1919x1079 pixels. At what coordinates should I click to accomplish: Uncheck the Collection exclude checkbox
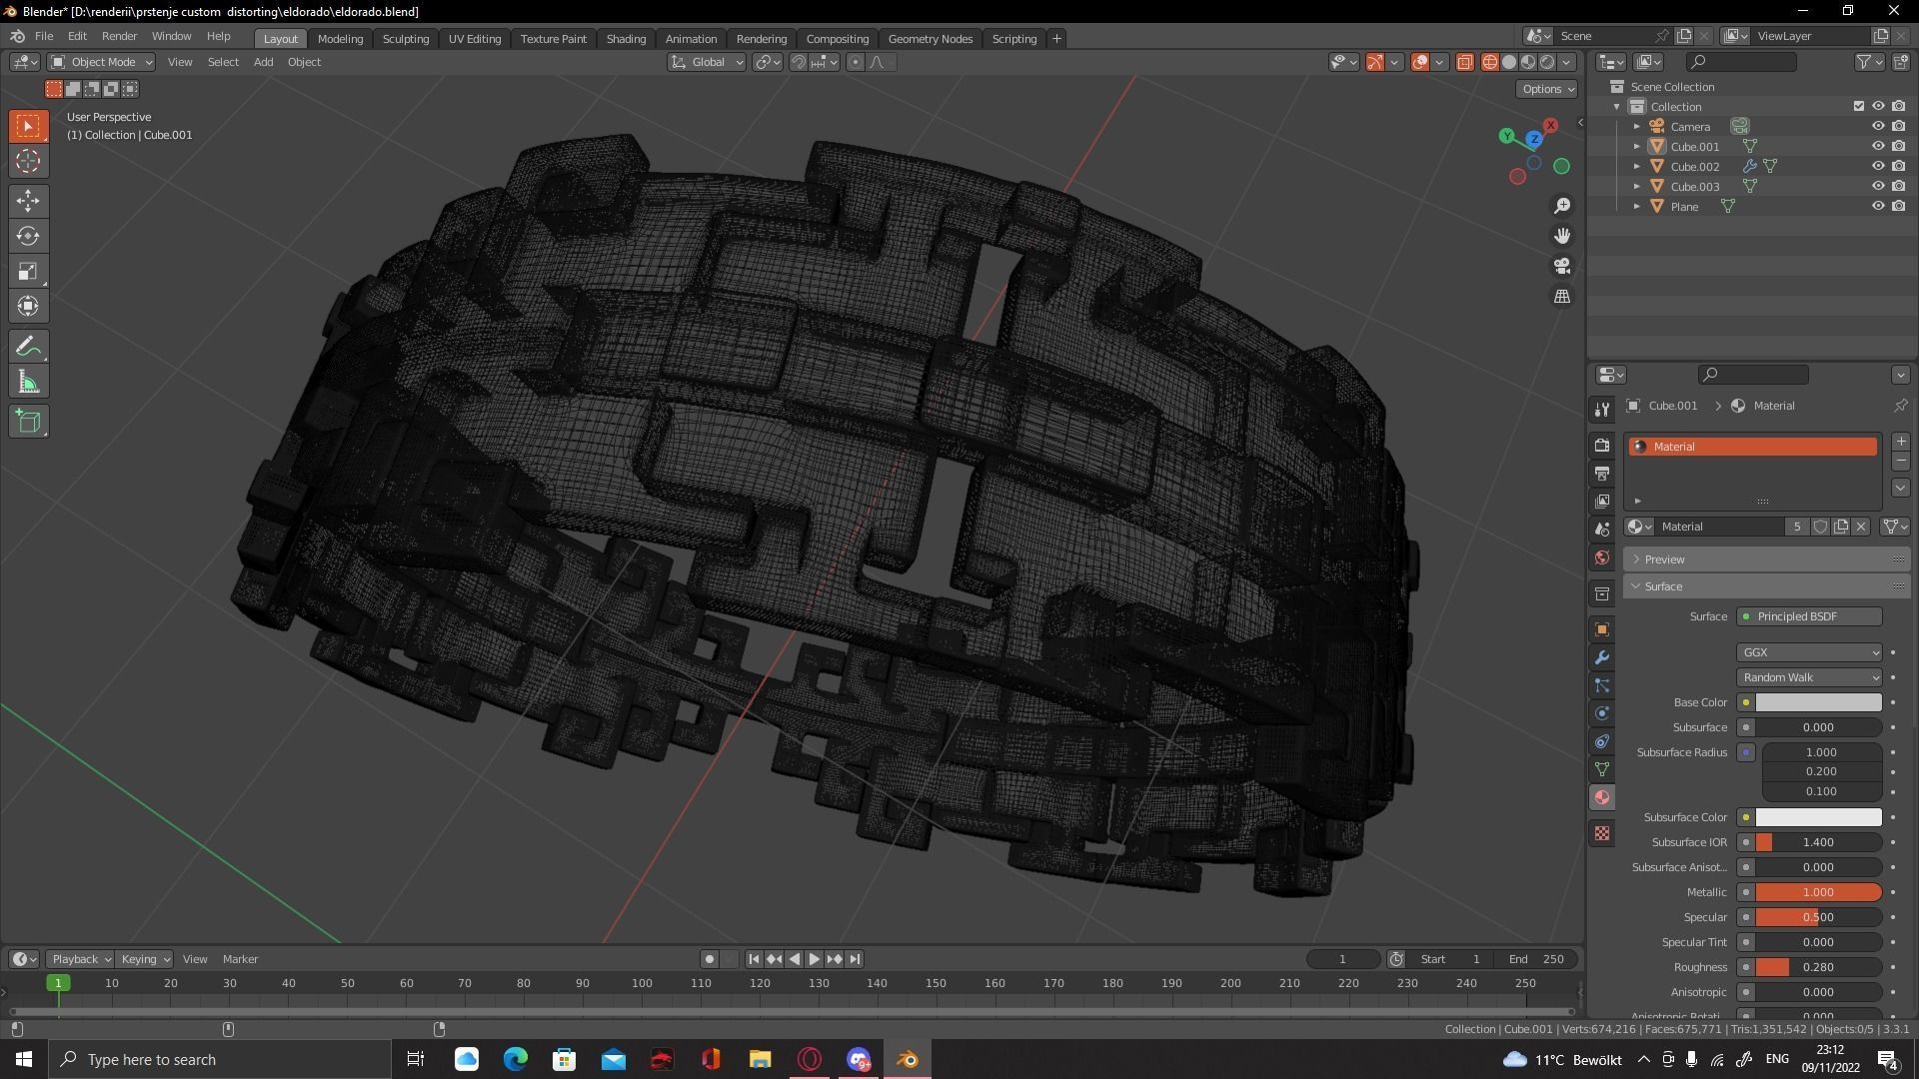coord(1858,106)
